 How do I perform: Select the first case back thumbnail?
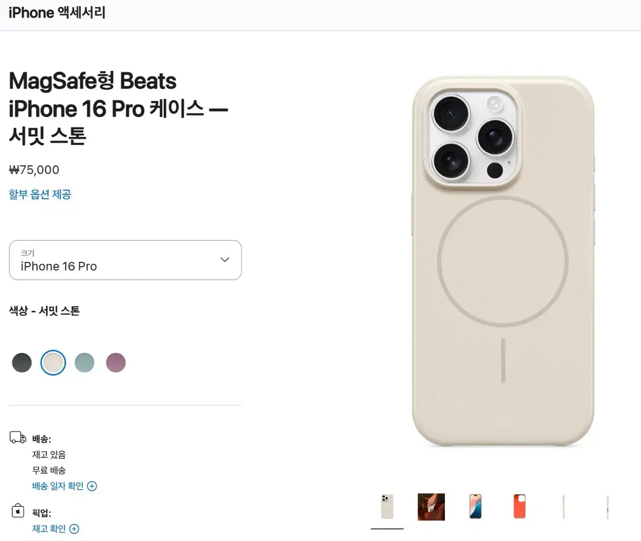[x=386, y=507]
